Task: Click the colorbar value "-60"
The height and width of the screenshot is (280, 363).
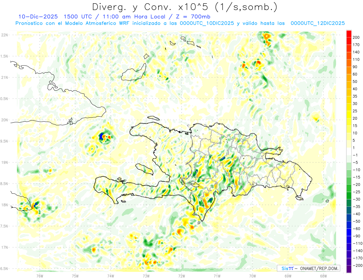Action: 357,229
